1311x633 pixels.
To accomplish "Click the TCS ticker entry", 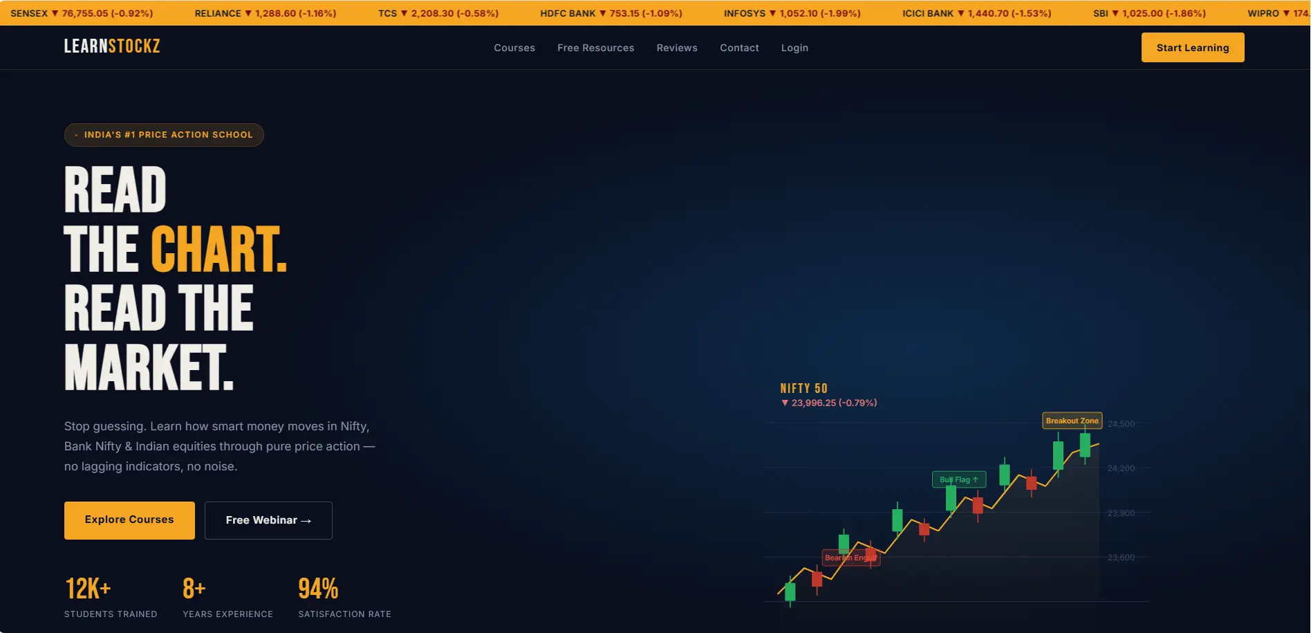I will click(438, 13).
